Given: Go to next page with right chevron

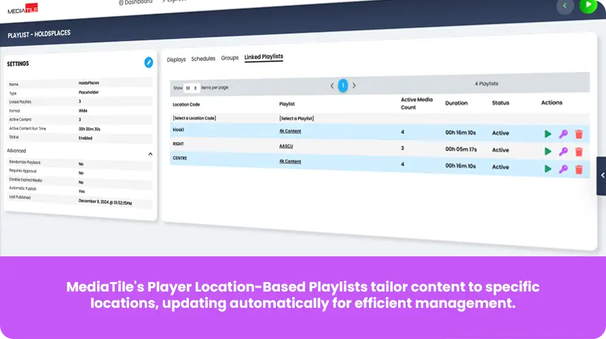Looking at the screenshot, I should [354, 85].
